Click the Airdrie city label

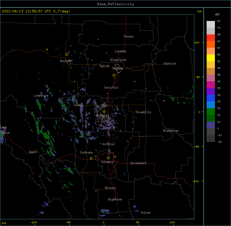108,144
